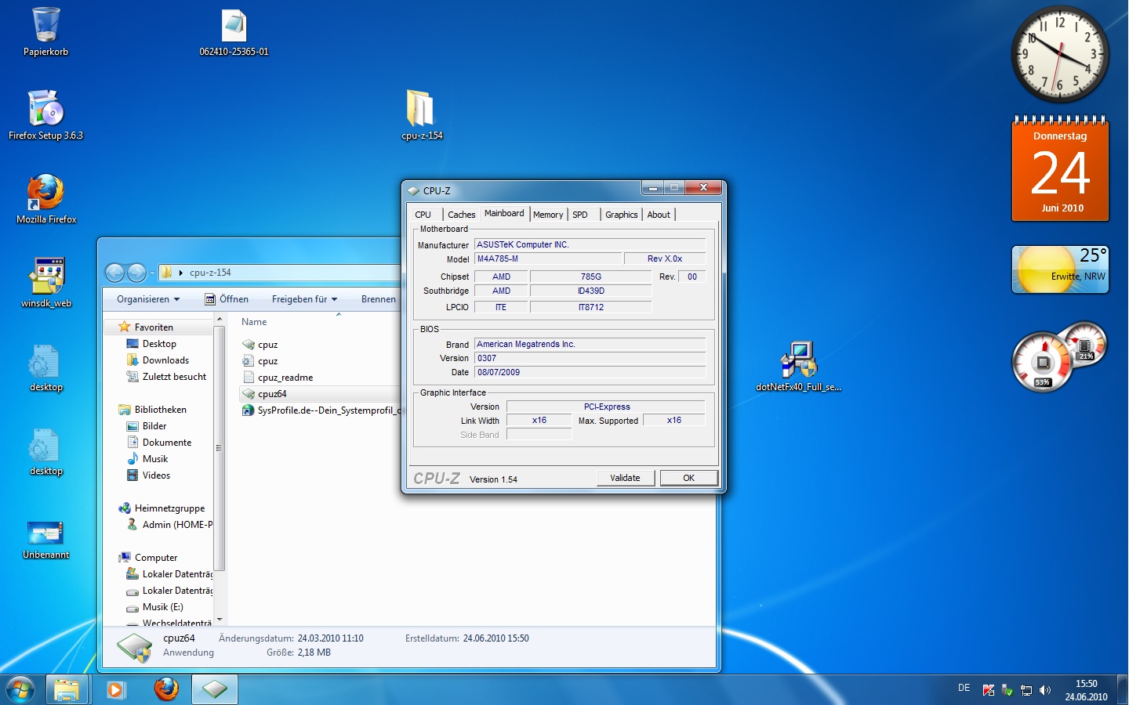Click the Explorer forward navigation arrow
The width and height of the screenshot is (1129, 705).
pos(136,273)
